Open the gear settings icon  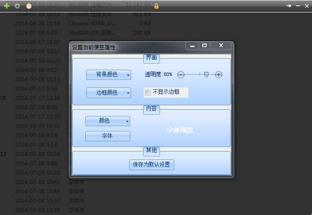click(18, 6)
